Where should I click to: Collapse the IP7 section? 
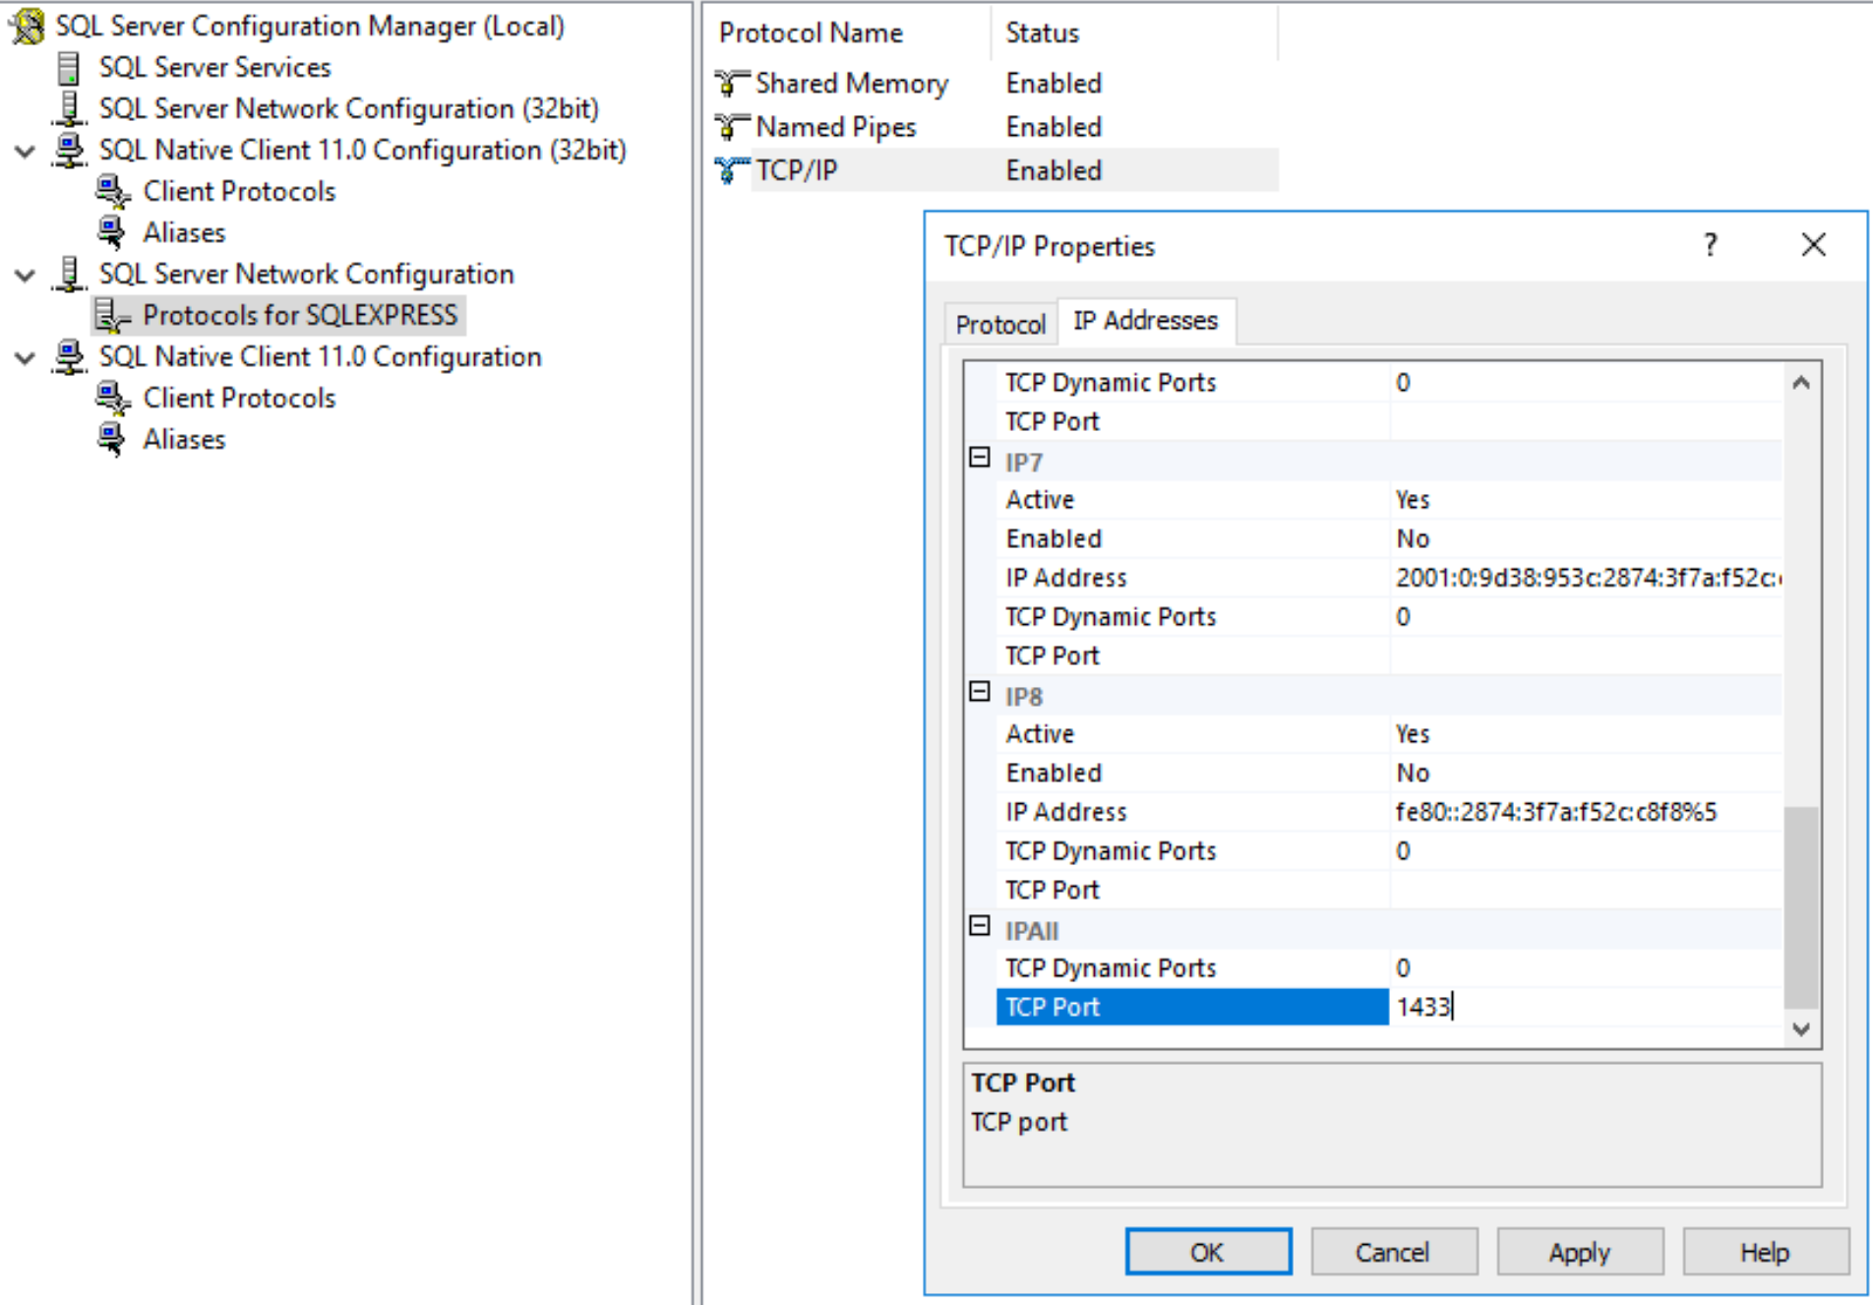click(979, 457)
